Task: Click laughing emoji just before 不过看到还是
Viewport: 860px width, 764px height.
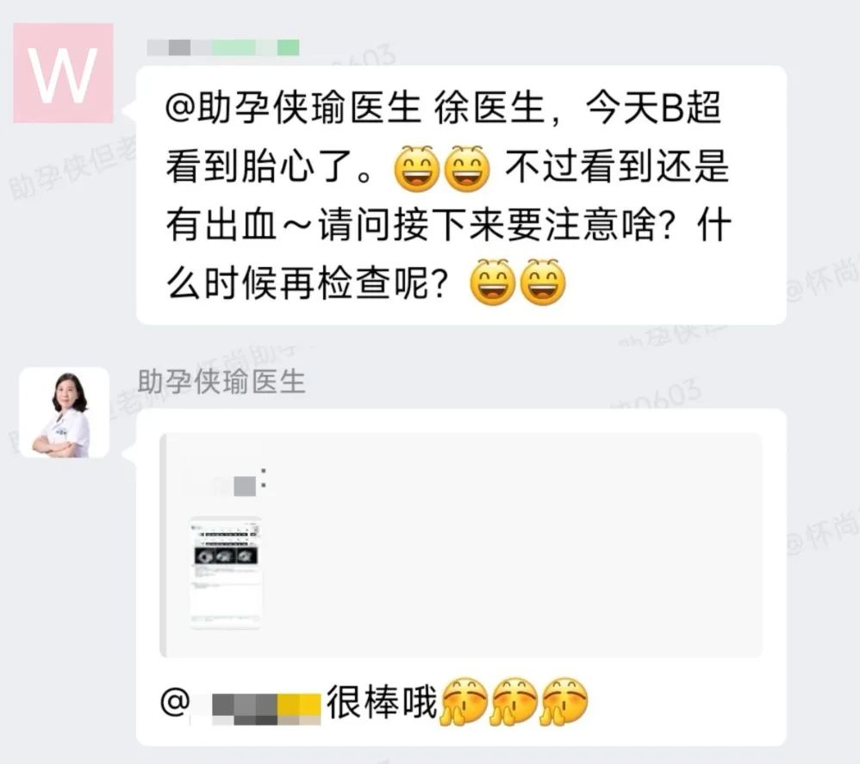Action: pos(467,168)
